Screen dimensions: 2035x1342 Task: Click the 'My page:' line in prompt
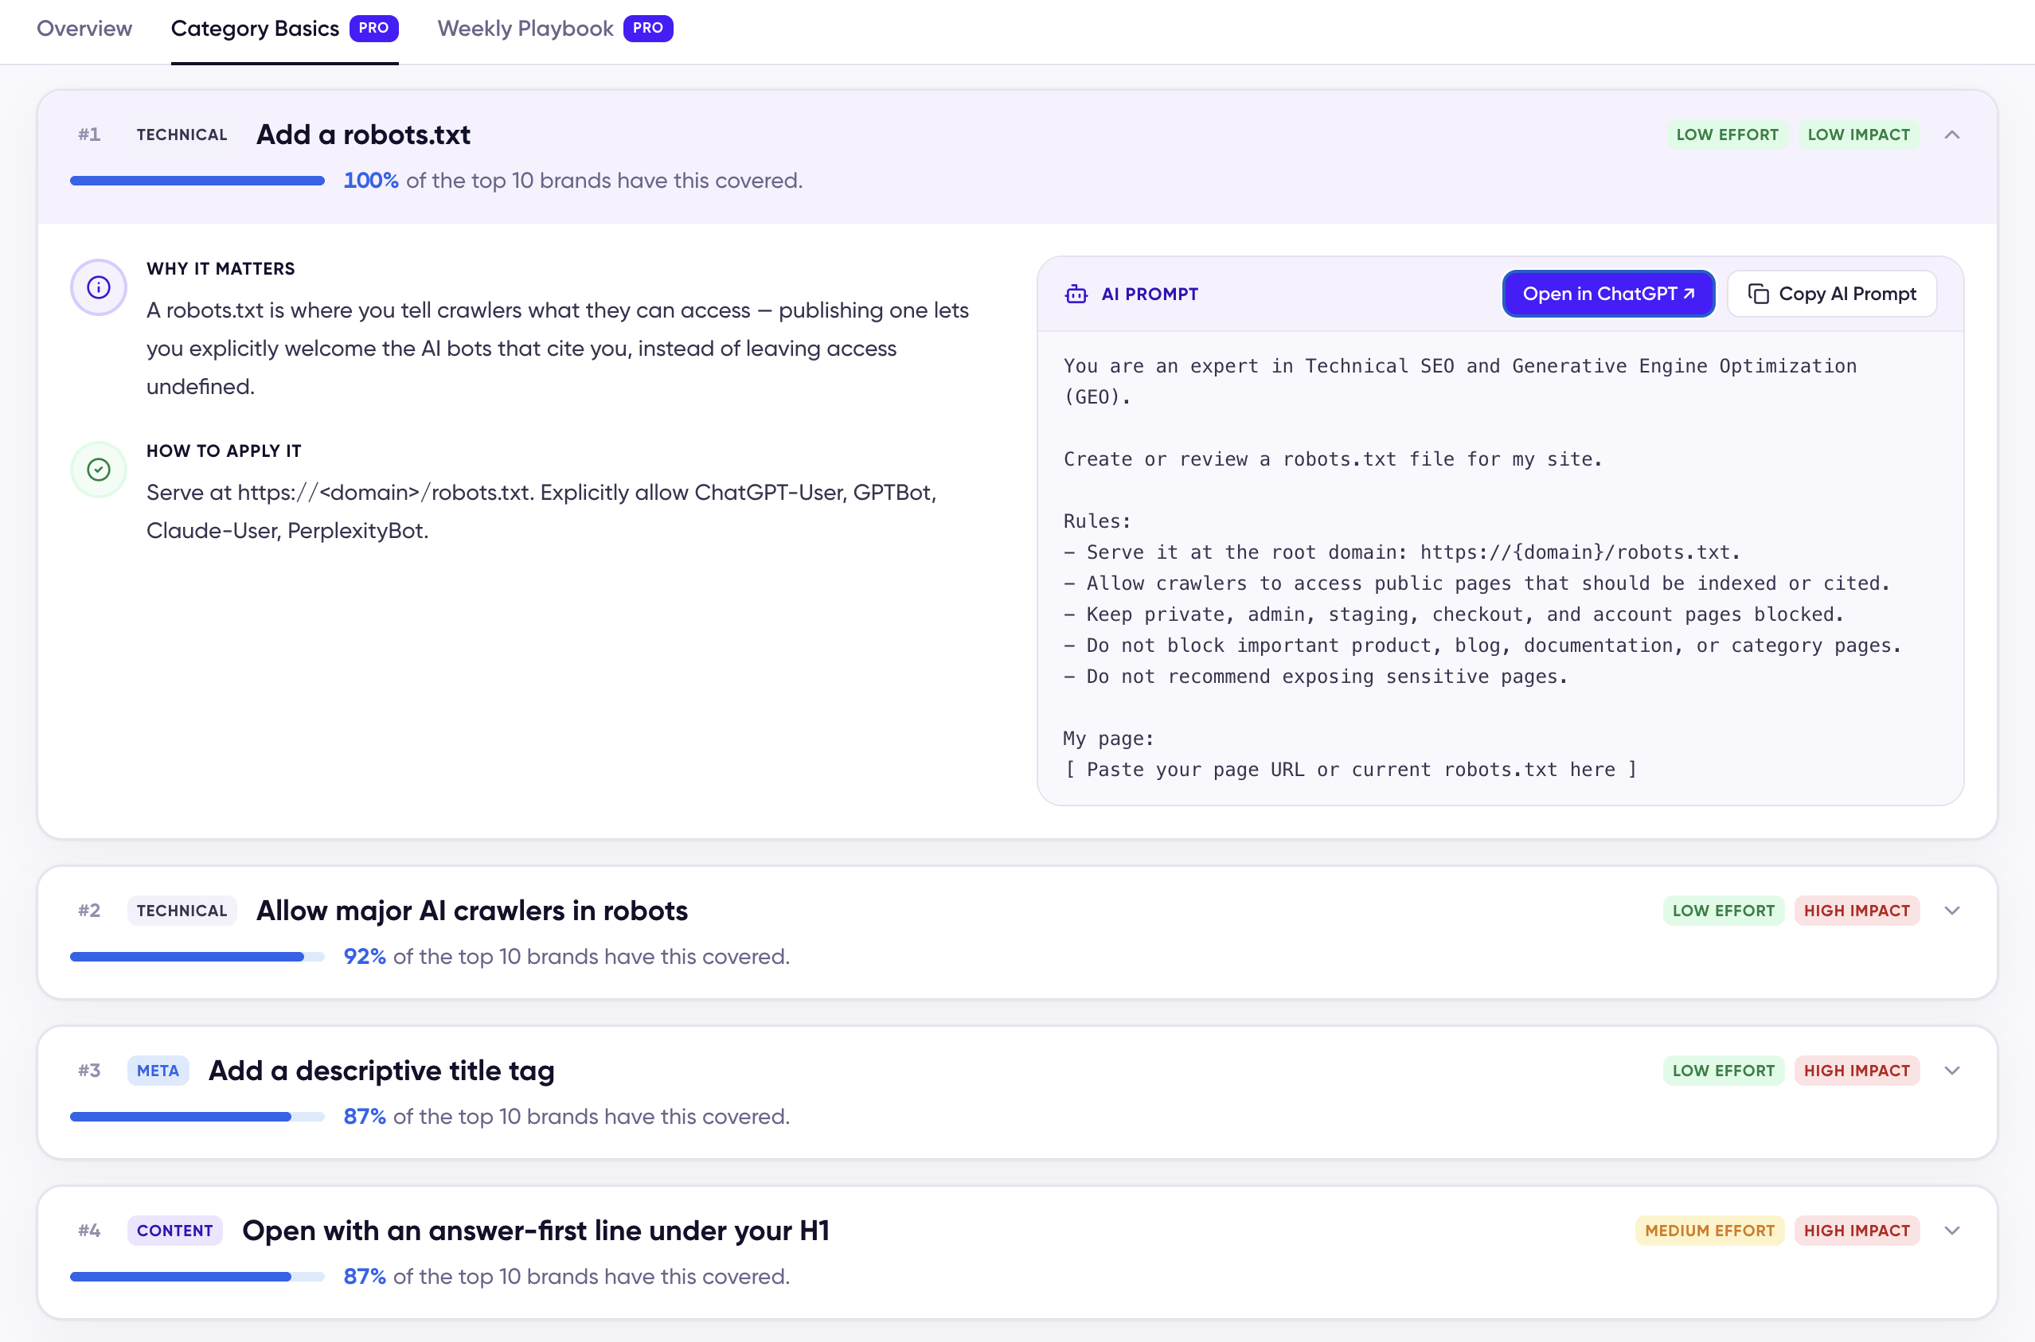tap(1109, 739)
